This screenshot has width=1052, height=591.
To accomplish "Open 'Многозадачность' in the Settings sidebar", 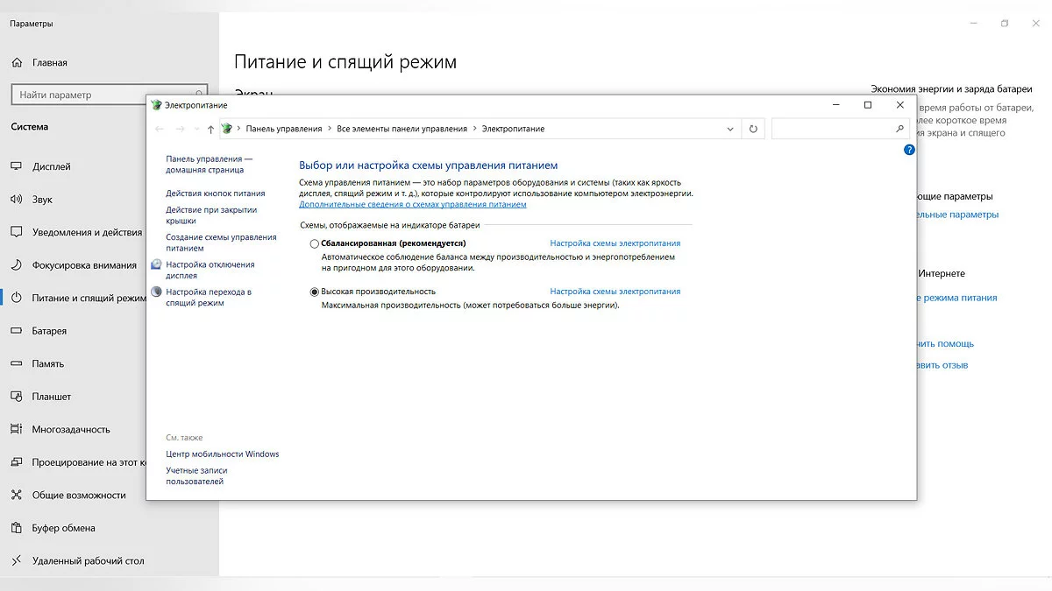I will coord(71,429).
